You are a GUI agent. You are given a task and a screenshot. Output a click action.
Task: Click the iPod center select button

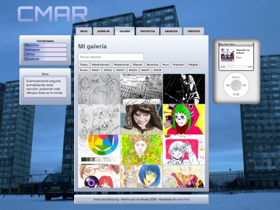(236, 86)
